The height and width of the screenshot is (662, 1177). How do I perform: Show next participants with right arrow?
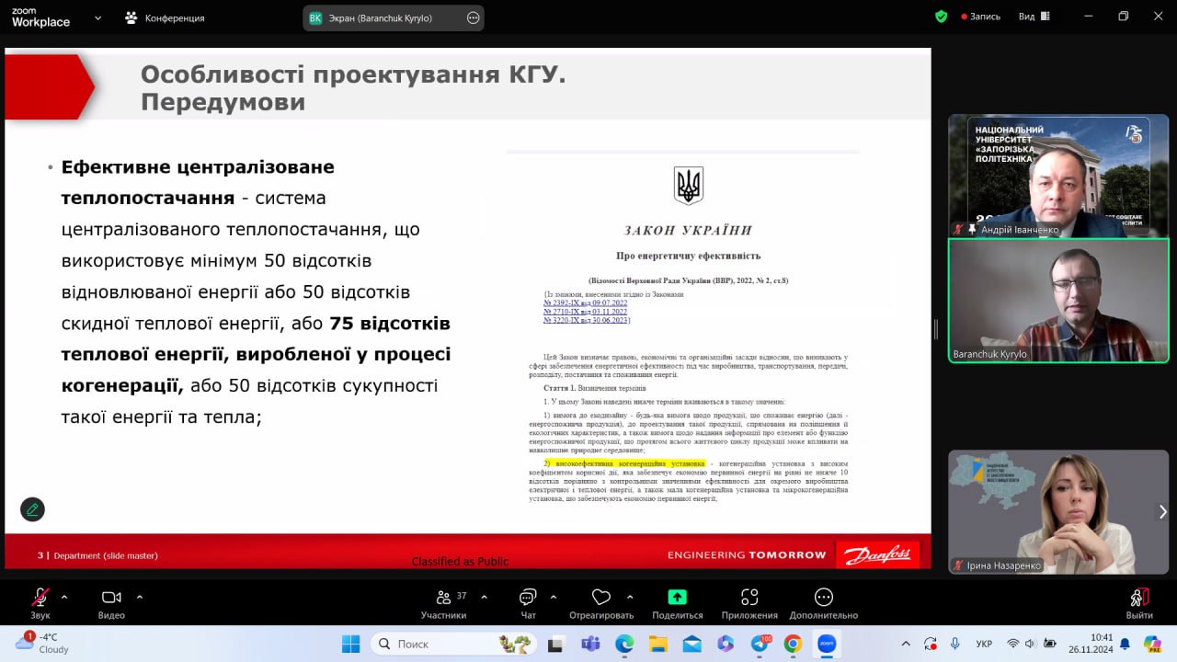1162,511
